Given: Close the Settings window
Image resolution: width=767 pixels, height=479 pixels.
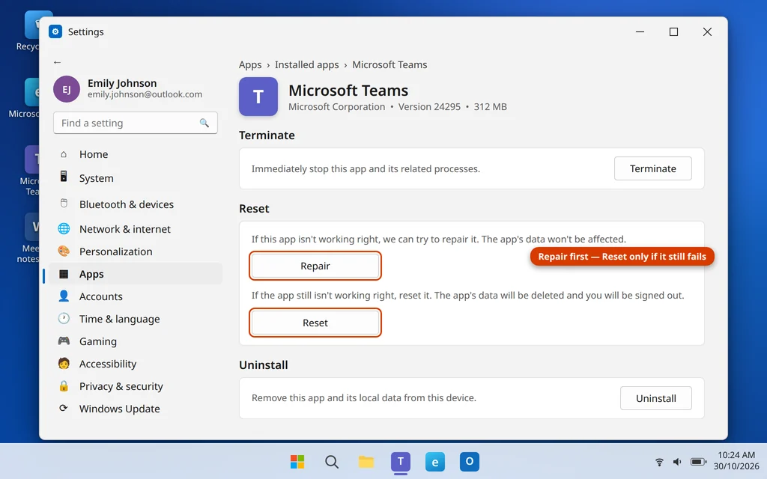Looking at the screenshot, I should [x=707, y=31].
